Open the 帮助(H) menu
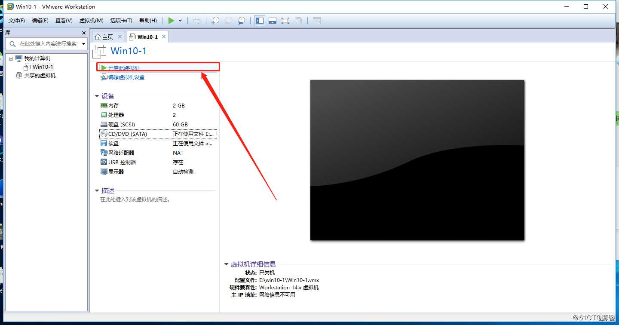 tap(148, 21)
